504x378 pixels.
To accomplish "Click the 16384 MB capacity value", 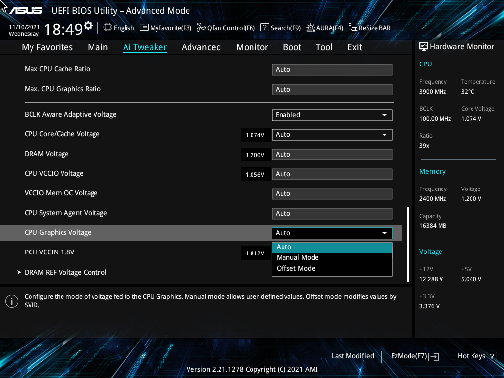I will click(x=433, y=226).
